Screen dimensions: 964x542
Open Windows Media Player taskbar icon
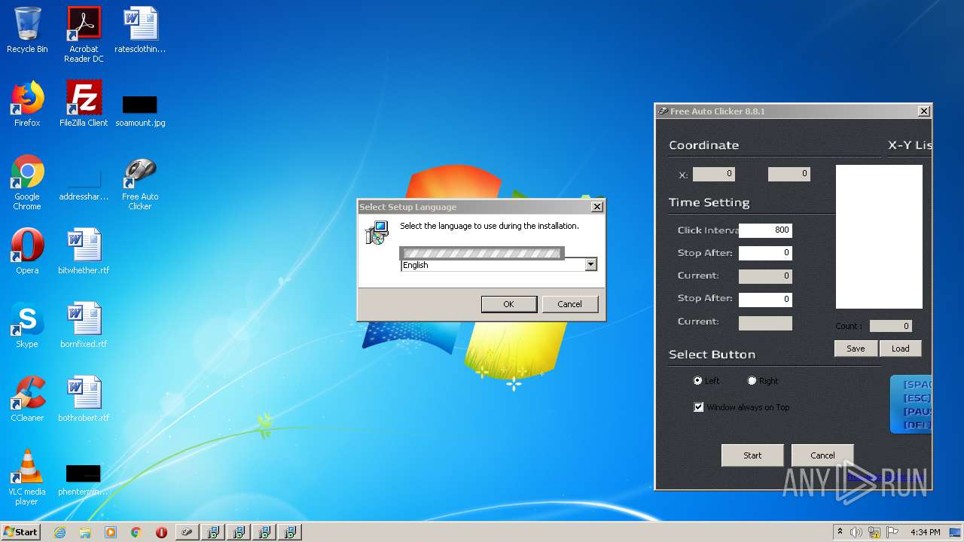pos(111,532)
